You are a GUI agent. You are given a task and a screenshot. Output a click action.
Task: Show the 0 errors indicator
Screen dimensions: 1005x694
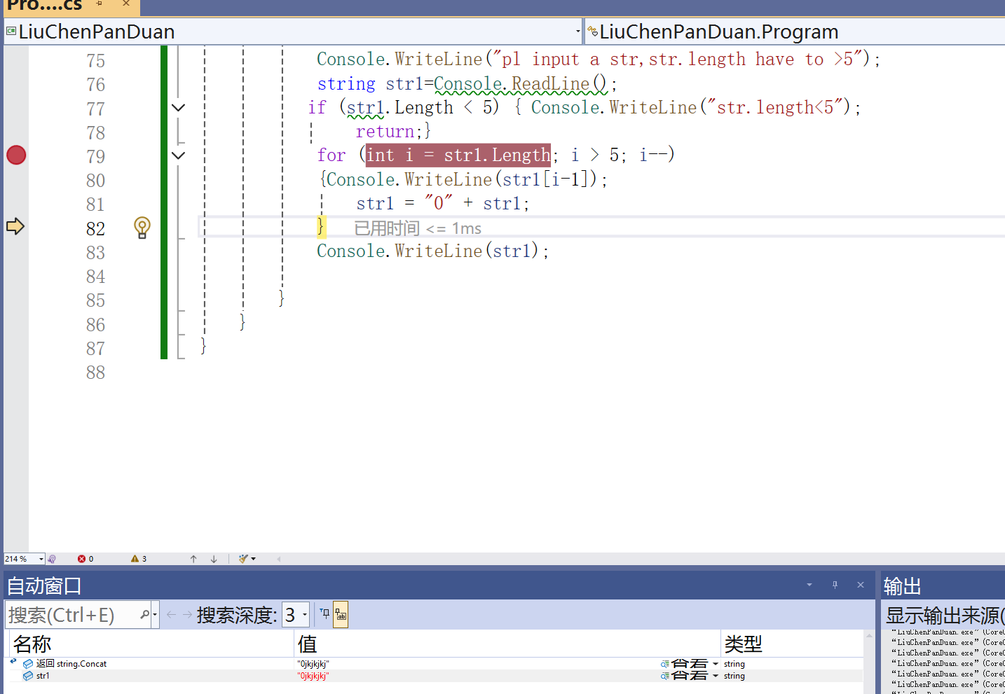tap(86, 559)
